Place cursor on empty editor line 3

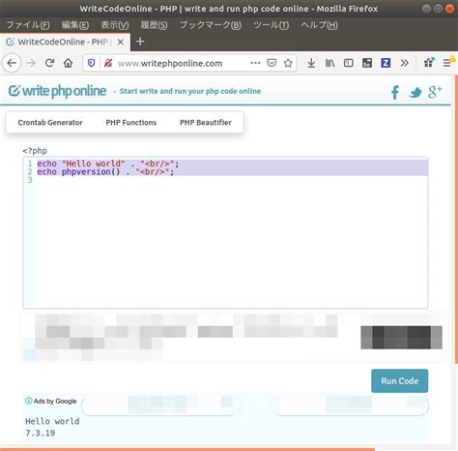232,180
